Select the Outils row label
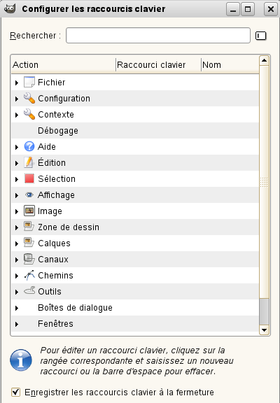 coord(50,292)
